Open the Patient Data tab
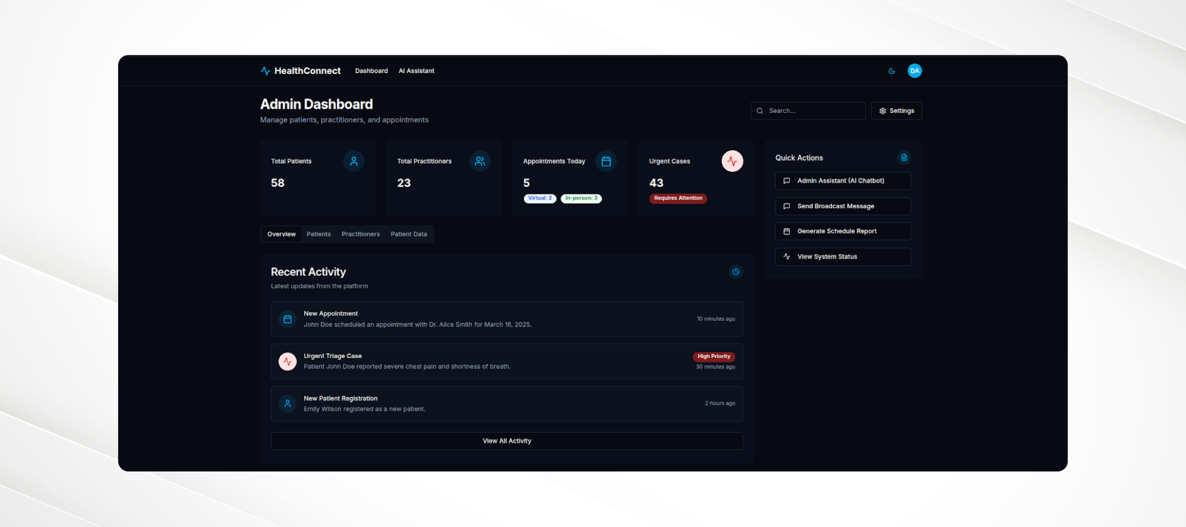 click(x=408, y=234)
